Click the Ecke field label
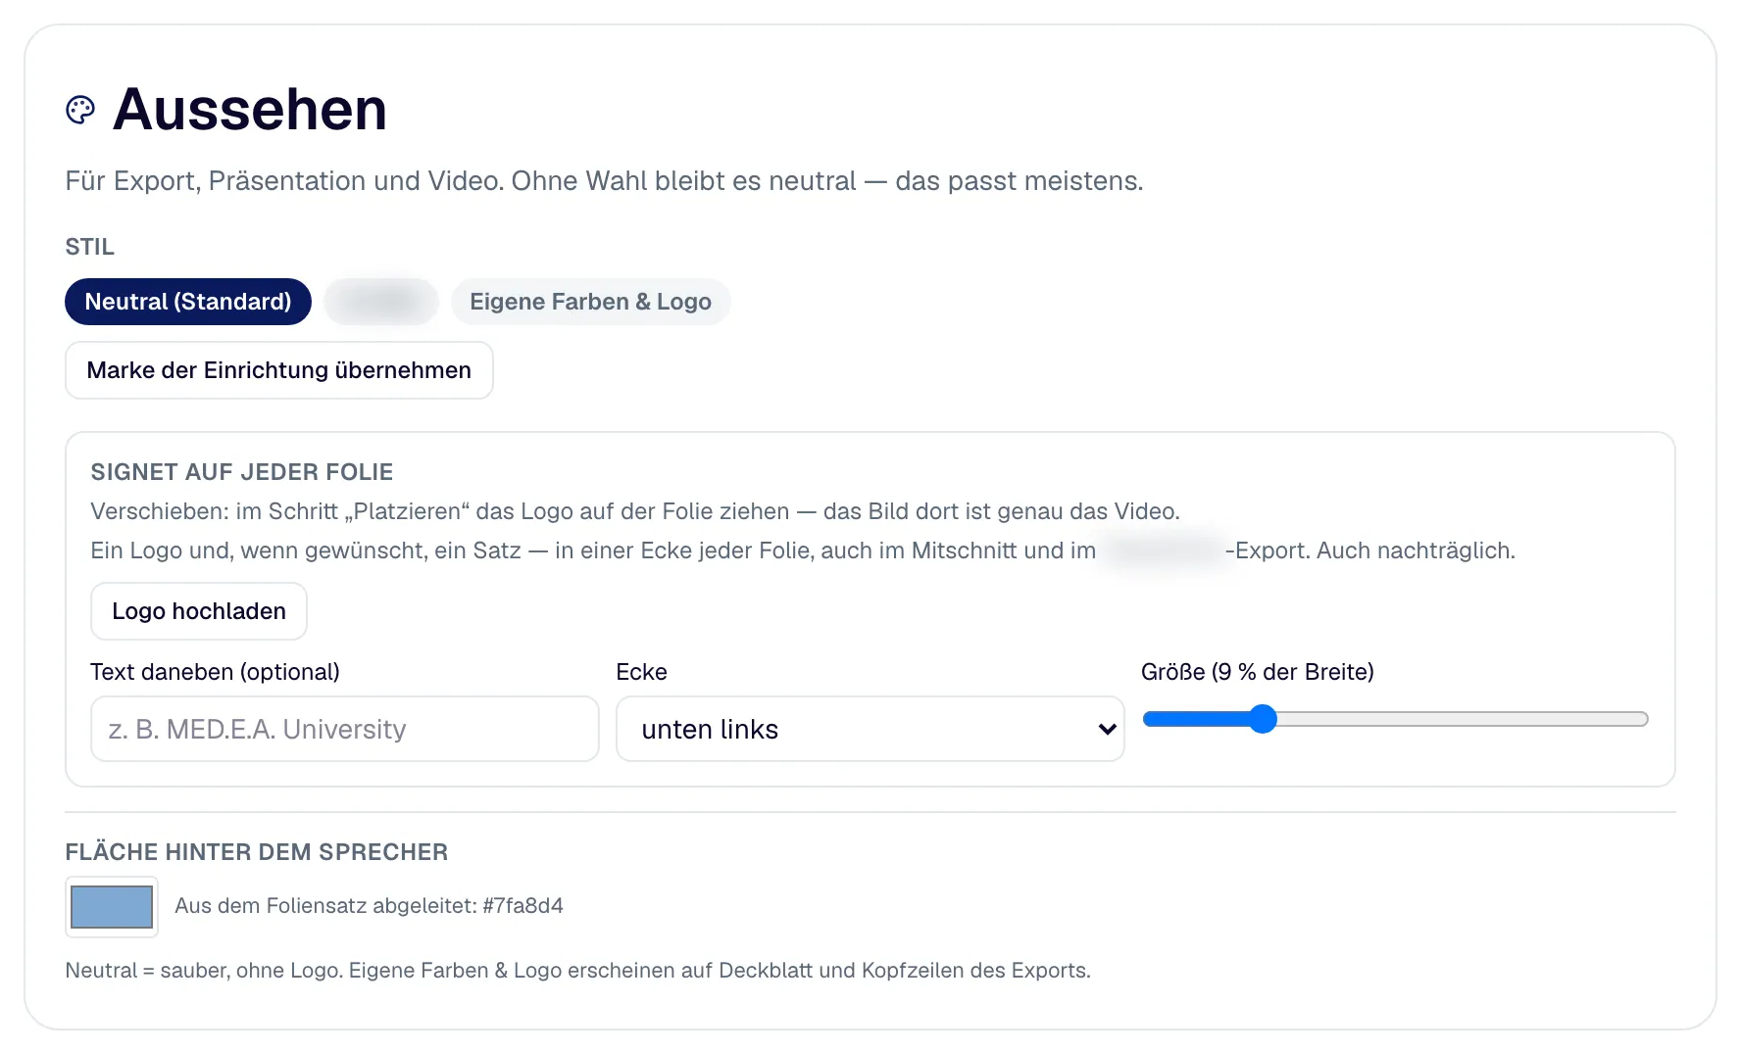This screenshot has width=1741, height=1052. point(642,672)
